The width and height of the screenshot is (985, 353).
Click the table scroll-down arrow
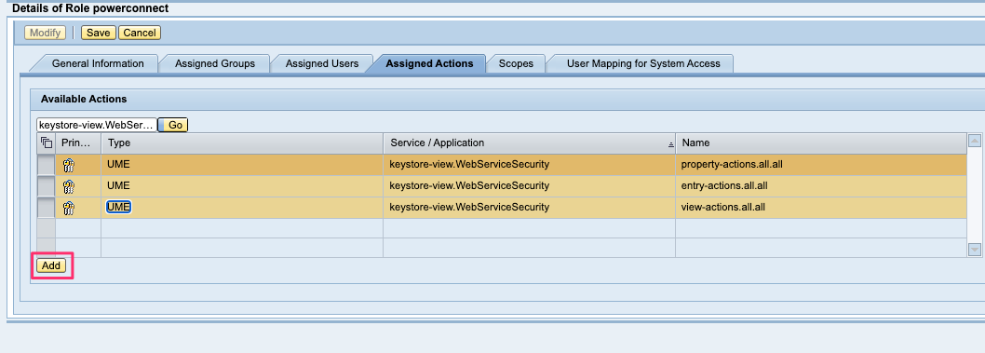(x=975, y=250)
